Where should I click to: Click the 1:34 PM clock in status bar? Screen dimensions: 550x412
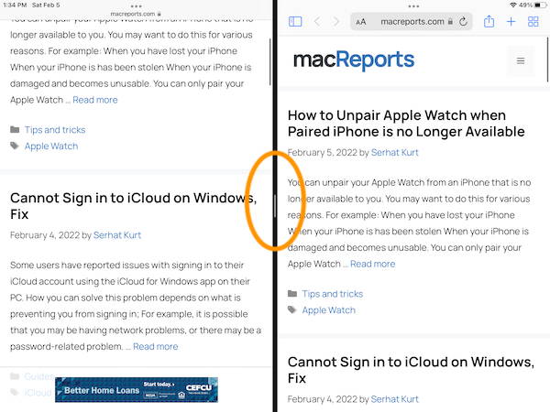tap(15, 5)
